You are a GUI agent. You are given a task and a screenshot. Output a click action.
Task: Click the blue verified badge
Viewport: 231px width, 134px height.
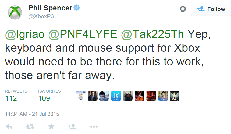click(x=77, y=8)
